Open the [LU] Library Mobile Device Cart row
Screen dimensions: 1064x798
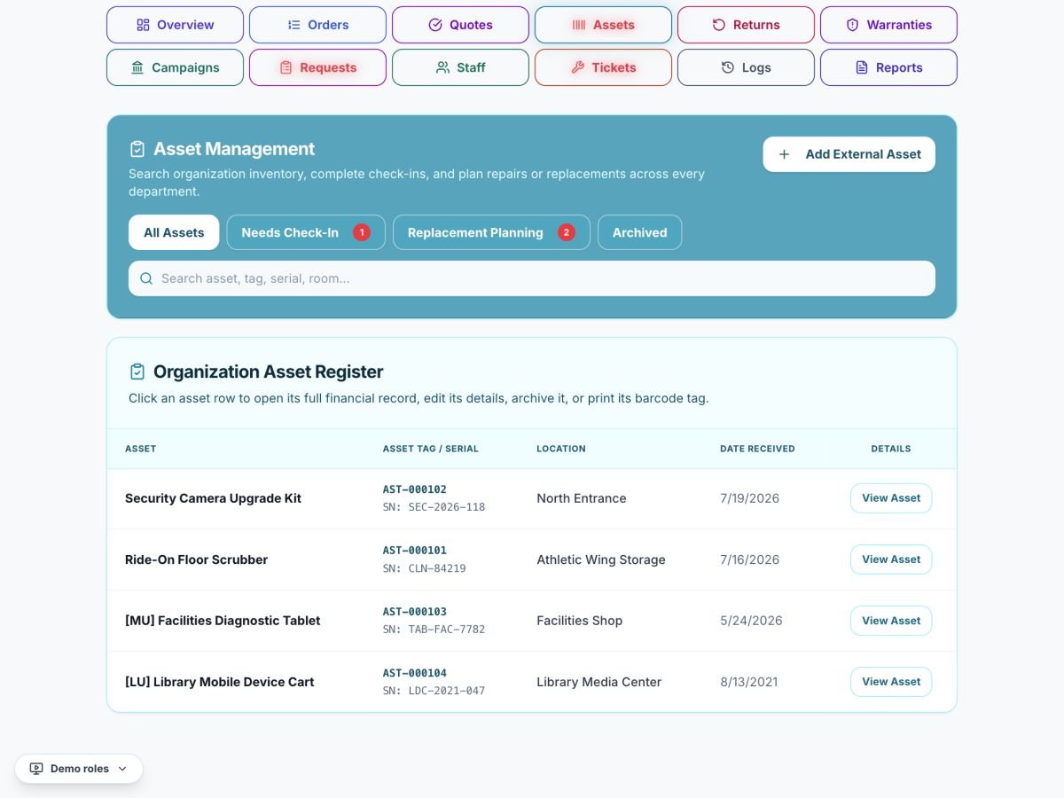point(532,682)
